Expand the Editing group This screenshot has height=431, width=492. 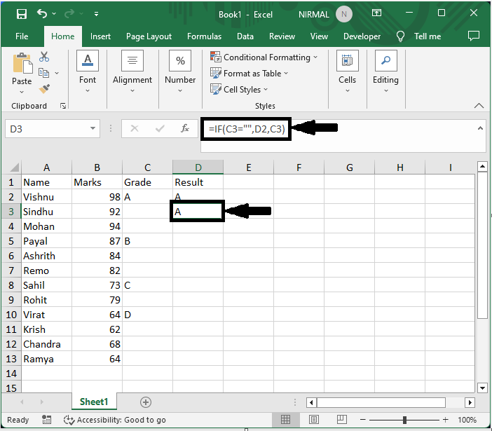coord(385,71)
